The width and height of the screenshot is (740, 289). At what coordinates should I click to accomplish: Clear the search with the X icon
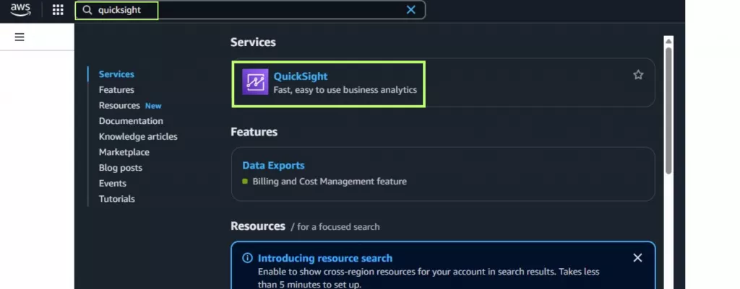411,10
